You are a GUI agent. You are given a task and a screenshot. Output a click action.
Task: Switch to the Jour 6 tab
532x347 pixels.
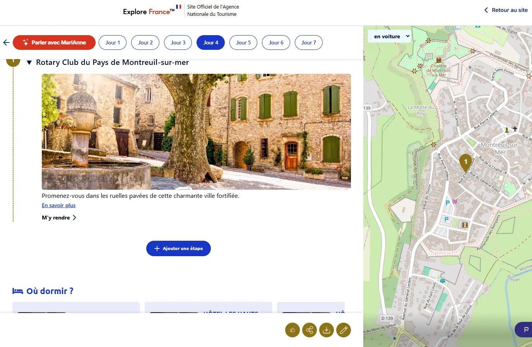pyautogui.click(x=276, y=43)
